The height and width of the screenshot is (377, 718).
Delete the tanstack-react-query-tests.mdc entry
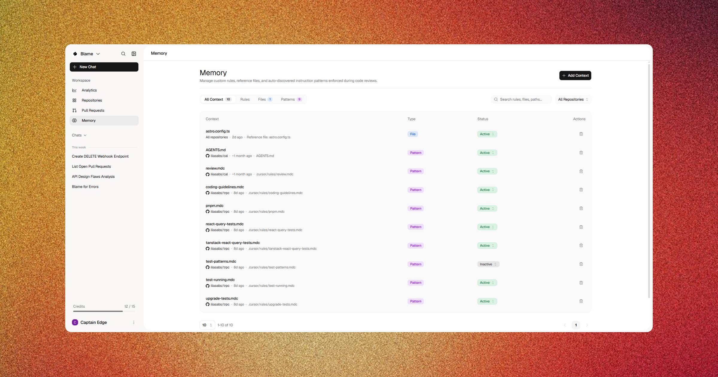click(x=581, y=245)
